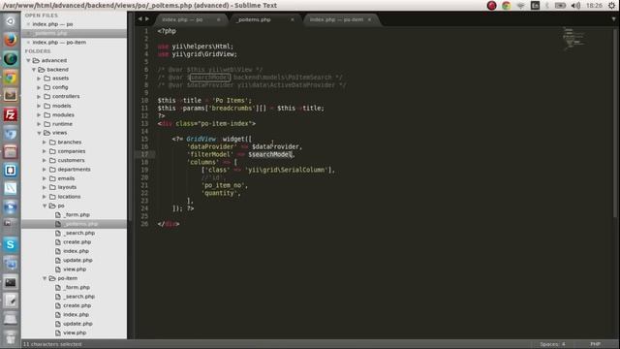Change indentation via 'Spaces: 4'
Image resolution: width=620 pixels, height=349 pixels.
pyautogui.click(x=552, y=344)
